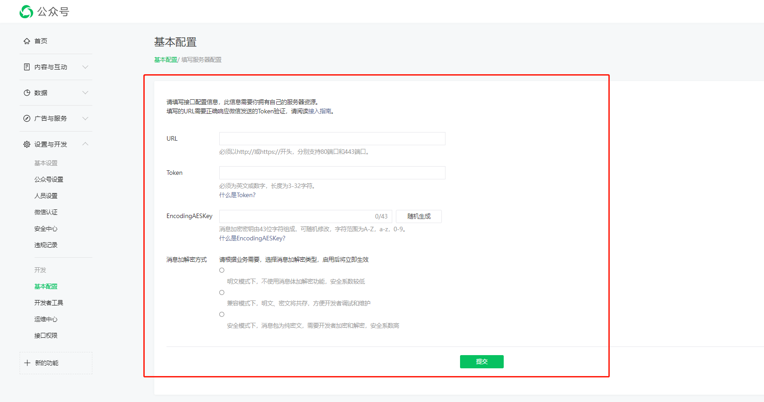764x402 pixels.
Task: Click the 基本配置 breadcrumb link
Action: click(165, 60)
